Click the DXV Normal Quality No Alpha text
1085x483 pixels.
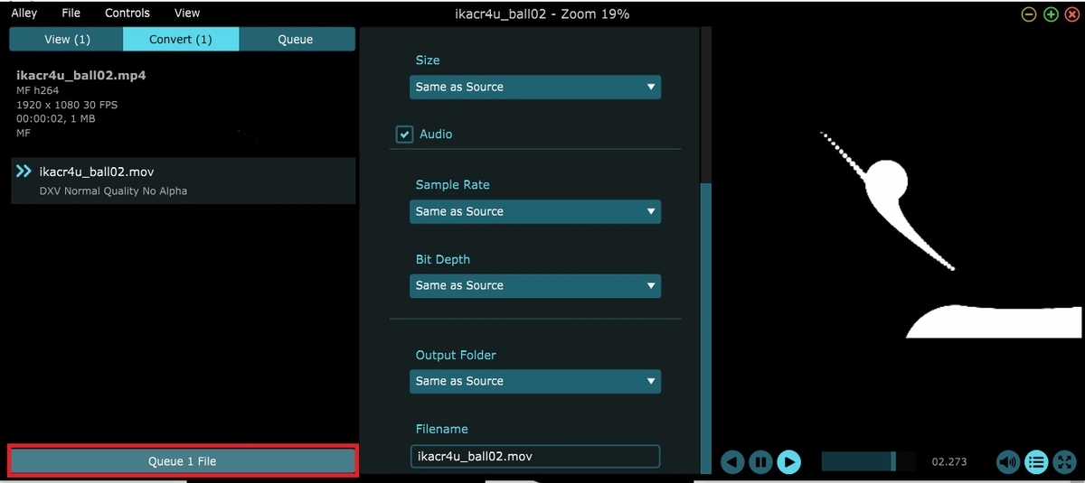point(113,191)
